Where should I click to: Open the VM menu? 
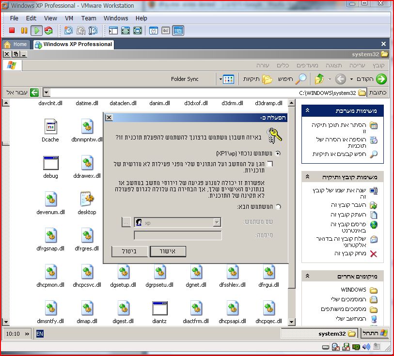pyautogui.click(x=69, y=18)
